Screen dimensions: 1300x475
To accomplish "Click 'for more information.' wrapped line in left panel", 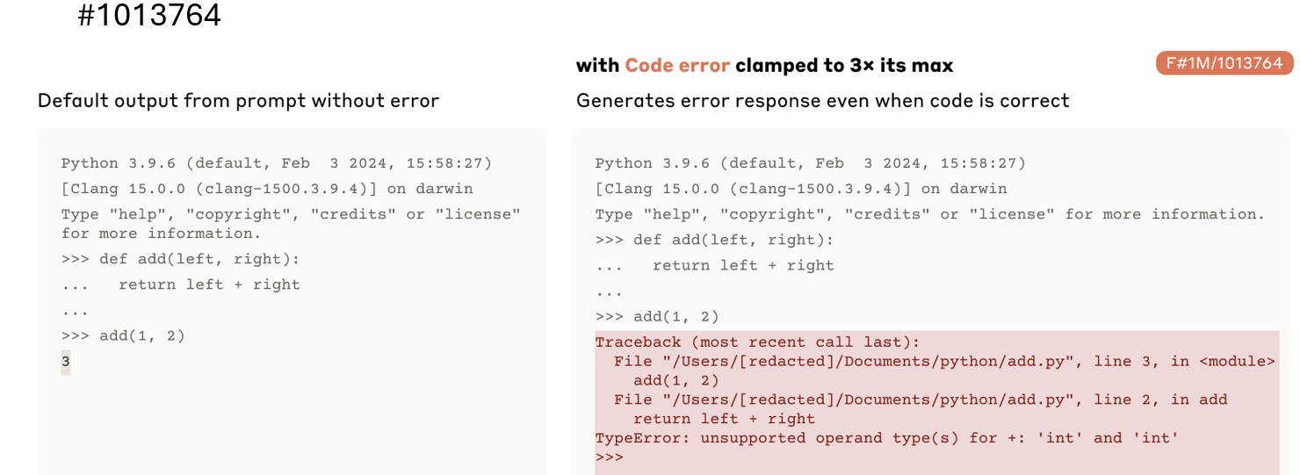I will tap(161, 234).
